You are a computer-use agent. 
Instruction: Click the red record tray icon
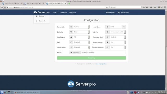pos(135,92)
